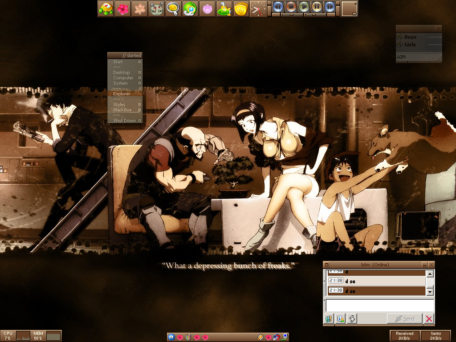Stop playback using the stop button
This screenshot has width=456, height=342.
click(x=291, y=7)
